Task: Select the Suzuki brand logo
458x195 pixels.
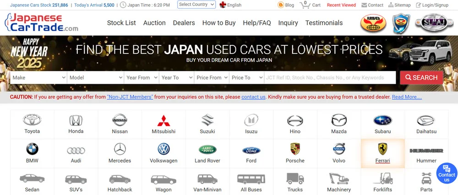Action: click(207, 120)
